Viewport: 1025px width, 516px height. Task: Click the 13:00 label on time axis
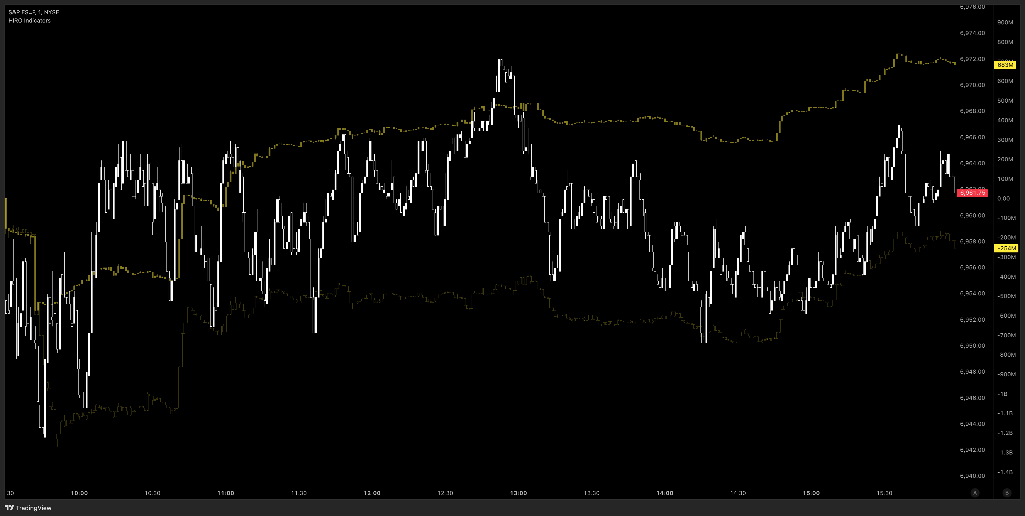(x=518, y=493)
